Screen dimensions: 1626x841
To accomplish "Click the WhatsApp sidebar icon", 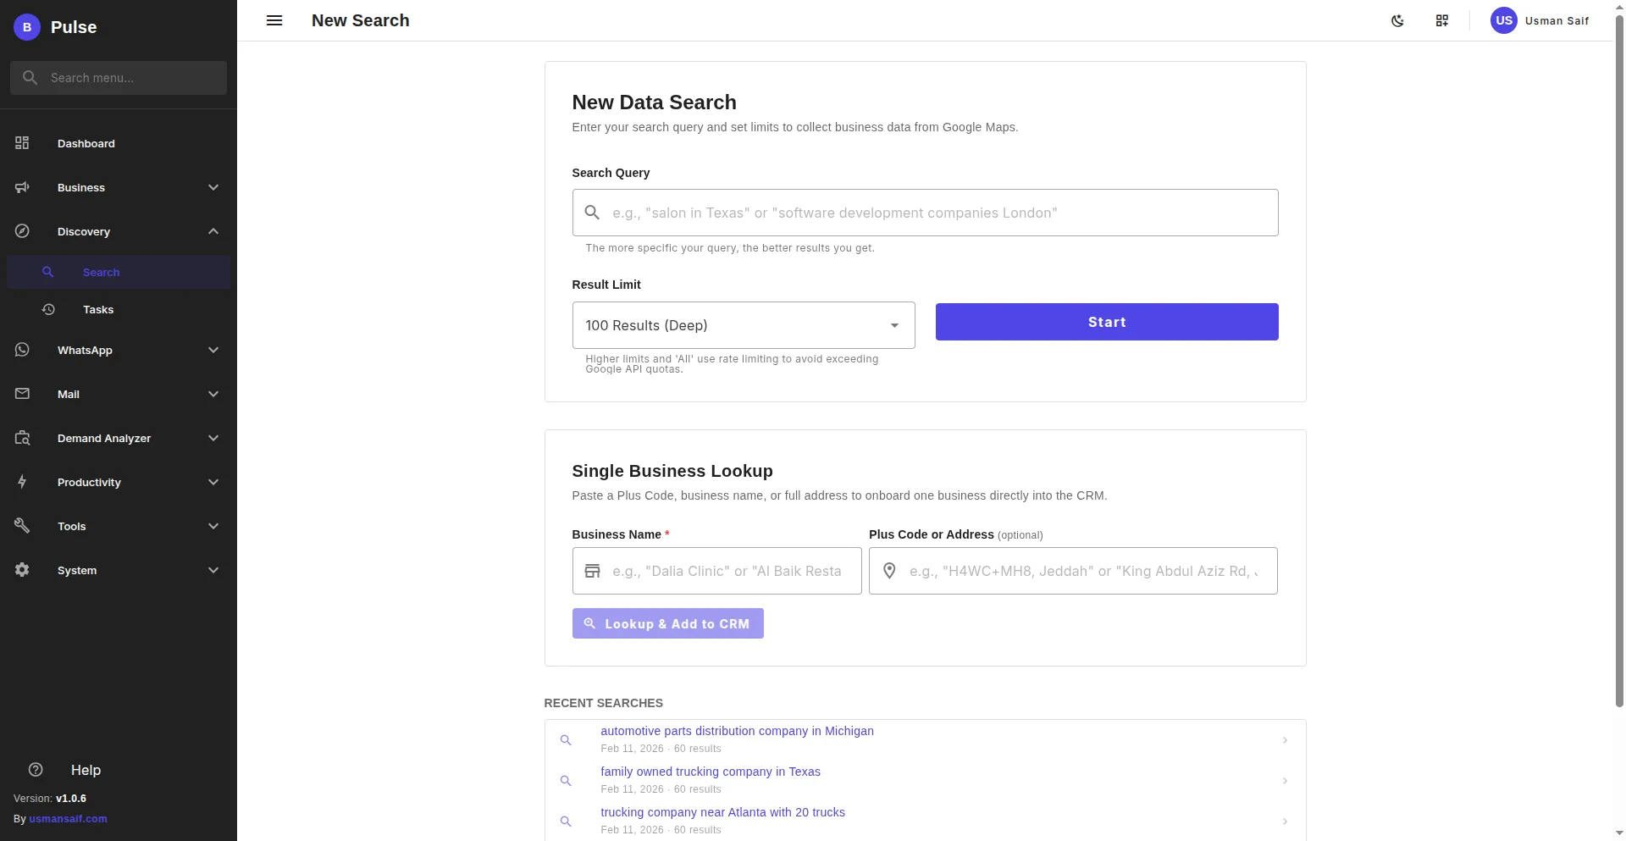I will (x=22, y=350).
